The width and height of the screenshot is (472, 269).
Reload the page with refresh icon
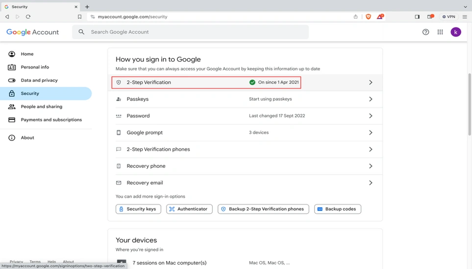click(x=28, y=17)
